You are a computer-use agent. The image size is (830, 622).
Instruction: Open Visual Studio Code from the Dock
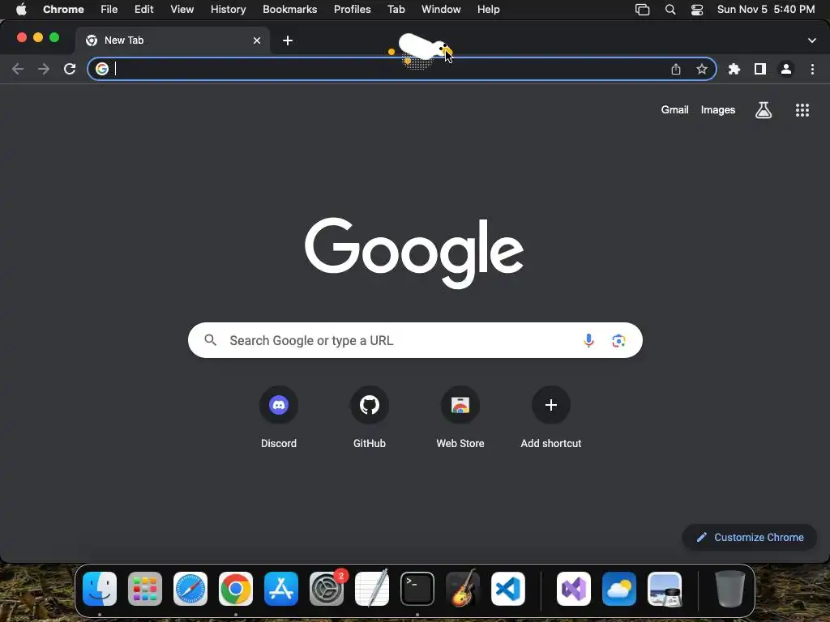[508, 588]
